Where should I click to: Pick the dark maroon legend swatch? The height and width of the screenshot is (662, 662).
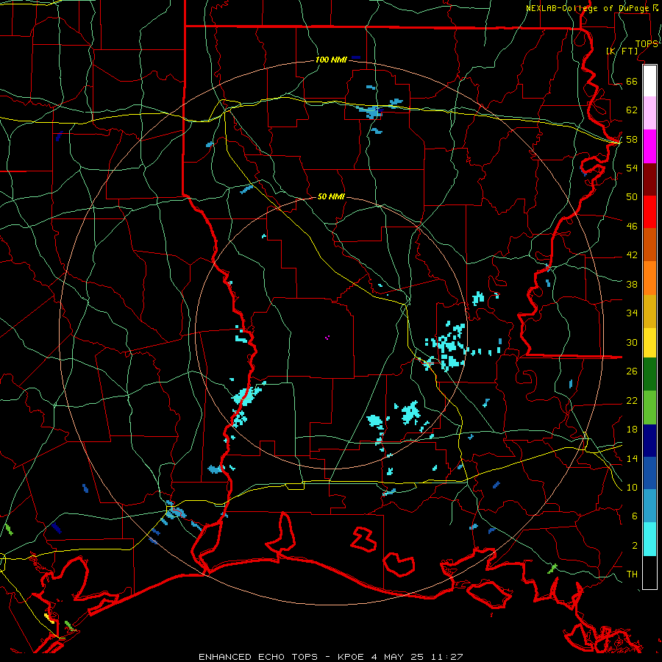coord(649,179)
